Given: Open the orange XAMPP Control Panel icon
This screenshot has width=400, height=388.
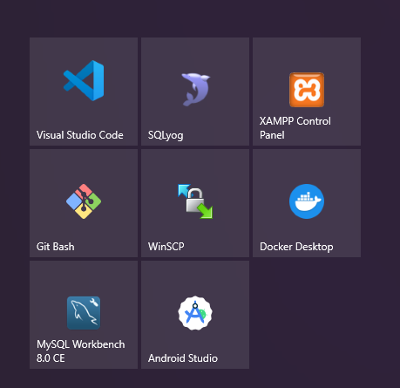Looking at the screenshot, I should (307, 90).
